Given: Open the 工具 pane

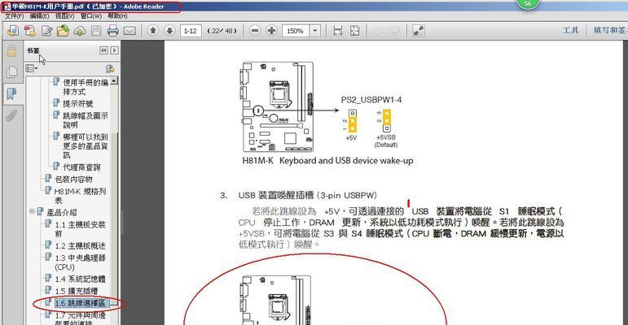Looking at the screenshot, I should 570,30.
